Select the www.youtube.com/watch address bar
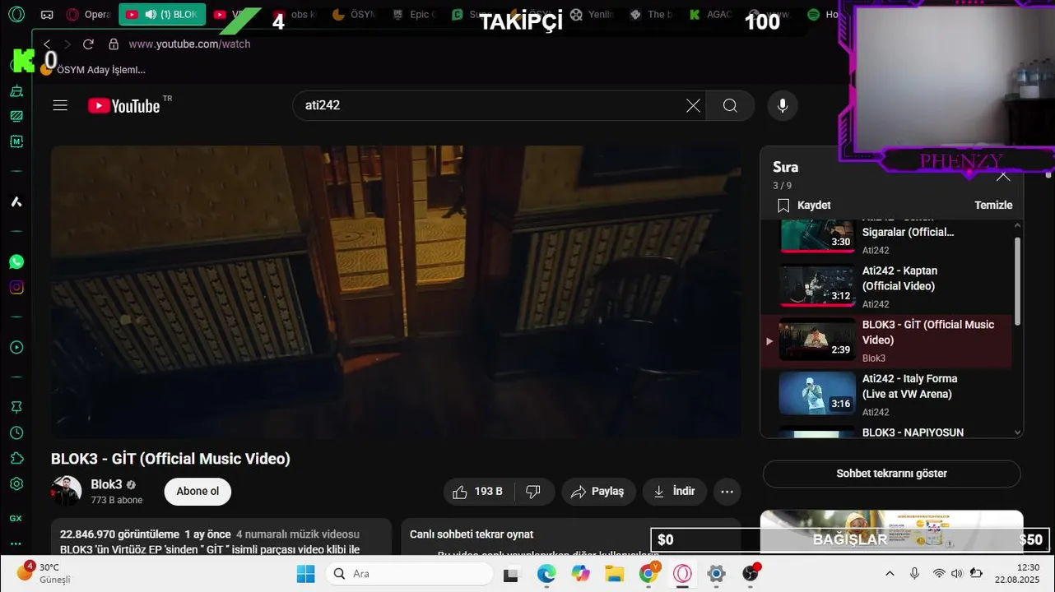This screenshot has width=1055, height=592. point(189,44)
